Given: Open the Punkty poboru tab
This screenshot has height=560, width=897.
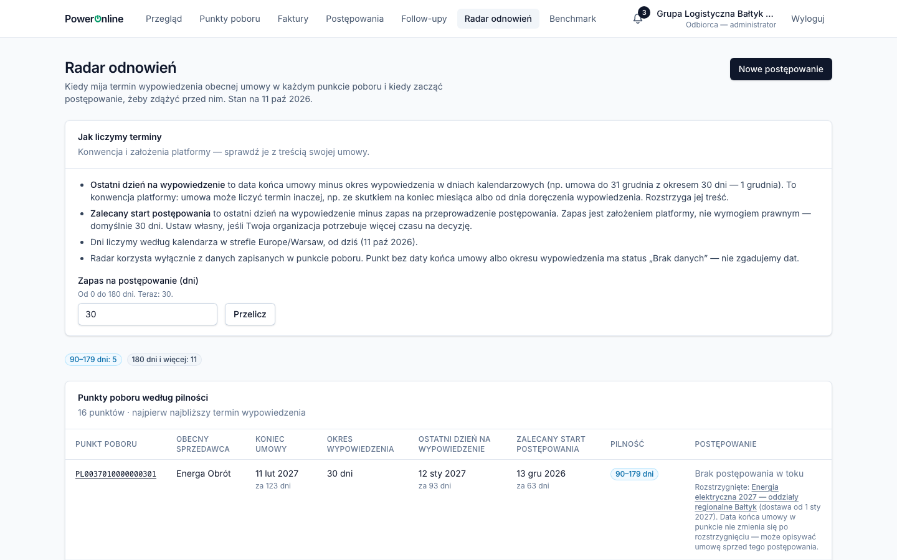Looking at the screenshot, I should [x=230, y=19].
